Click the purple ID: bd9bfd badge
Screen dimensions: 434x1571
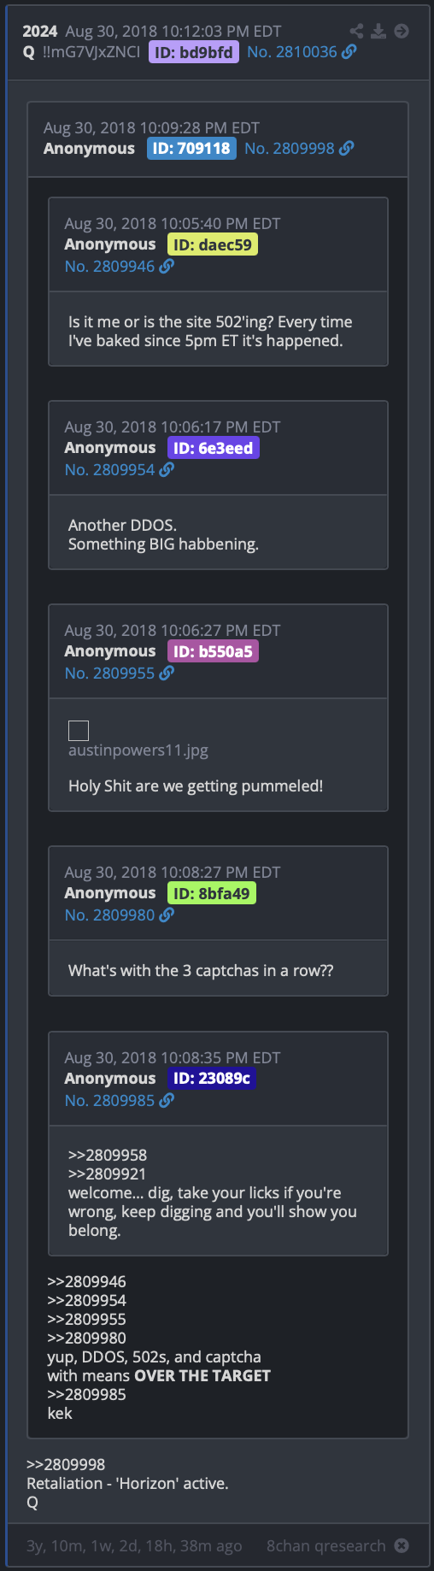(x=194, y=52)
